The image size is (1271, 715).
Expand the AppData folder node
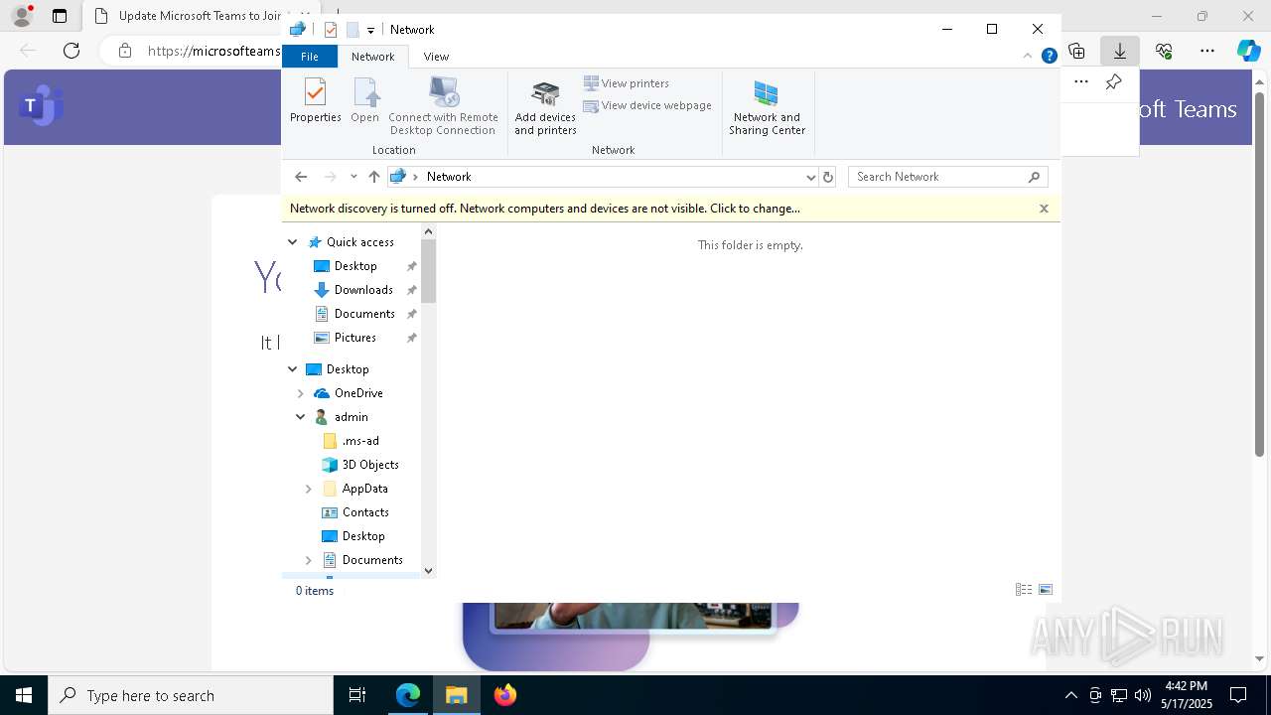click(x=309, y=489)
